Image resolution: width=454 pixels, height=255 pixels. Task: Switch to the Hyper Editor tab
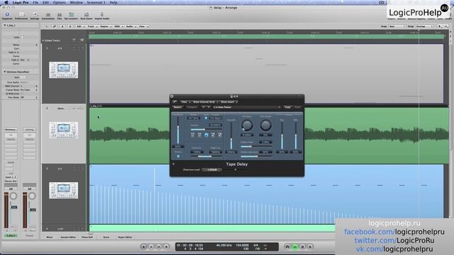[x=125, y=237]
